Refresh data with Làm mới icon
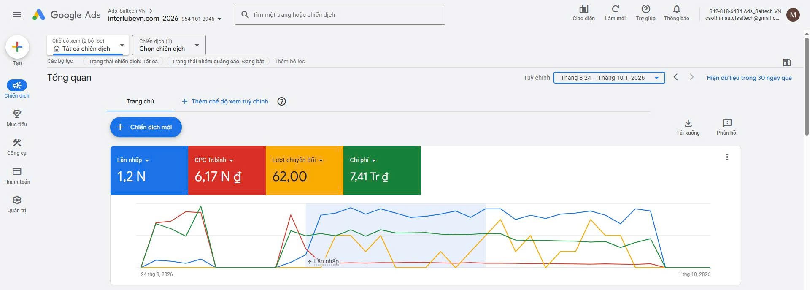This screenshot has width=810, height=290. 615,13
